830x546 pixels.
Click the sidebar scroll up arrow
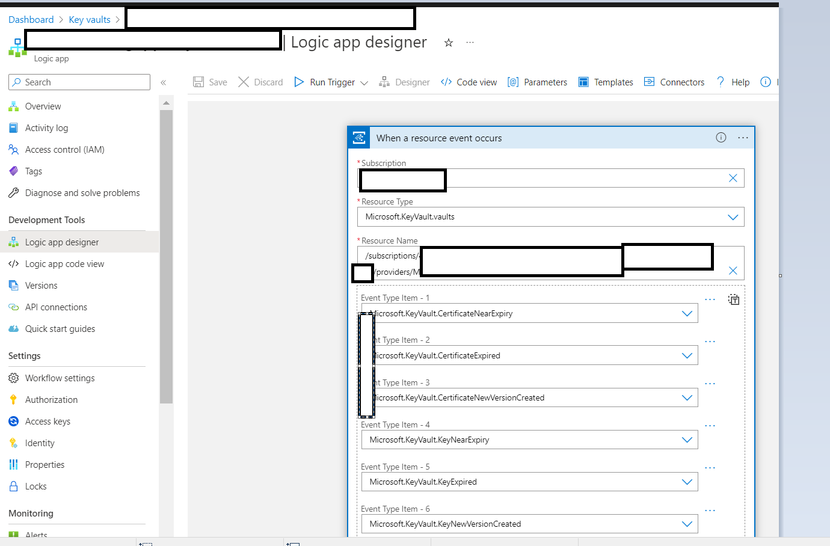[x=167, y=103]
